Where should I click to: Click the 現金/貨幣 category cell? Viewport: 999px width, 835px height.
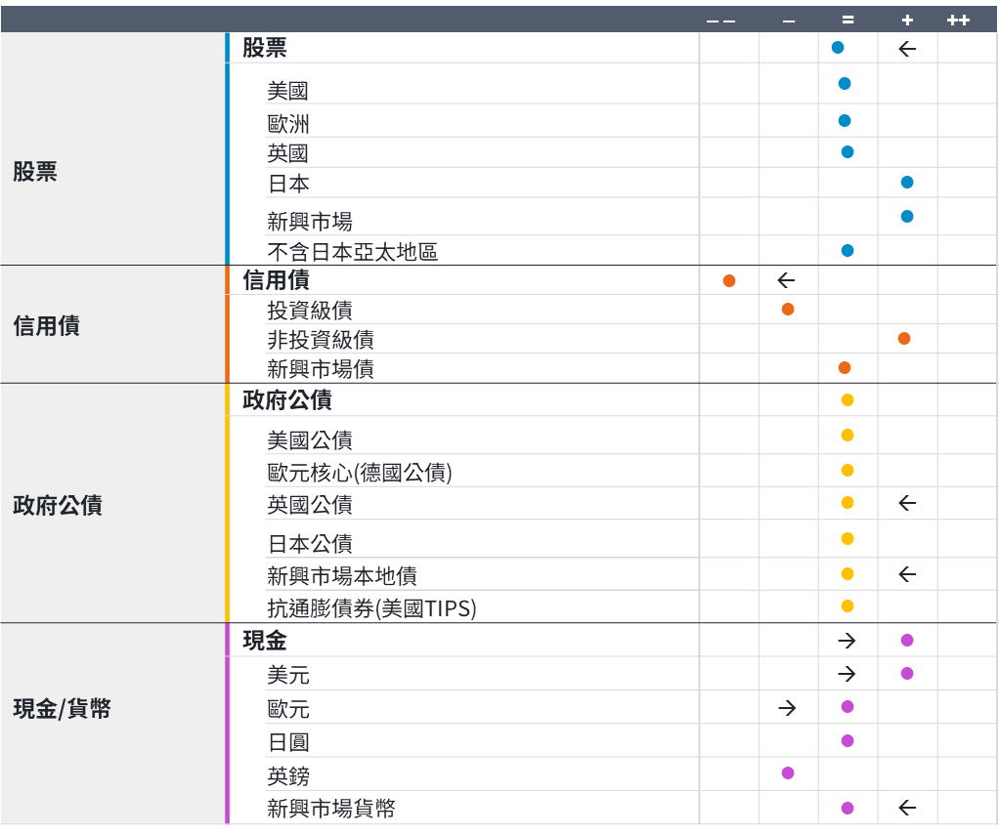62,709
